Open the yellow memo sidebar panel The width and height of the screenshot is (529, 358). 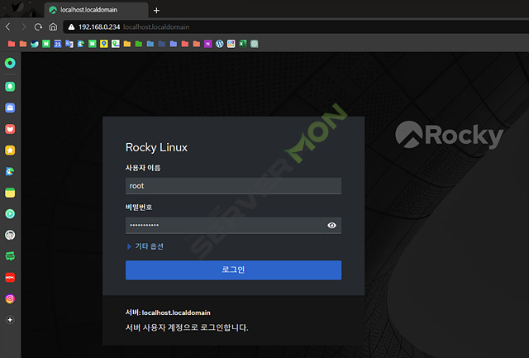tap(10, 193)
